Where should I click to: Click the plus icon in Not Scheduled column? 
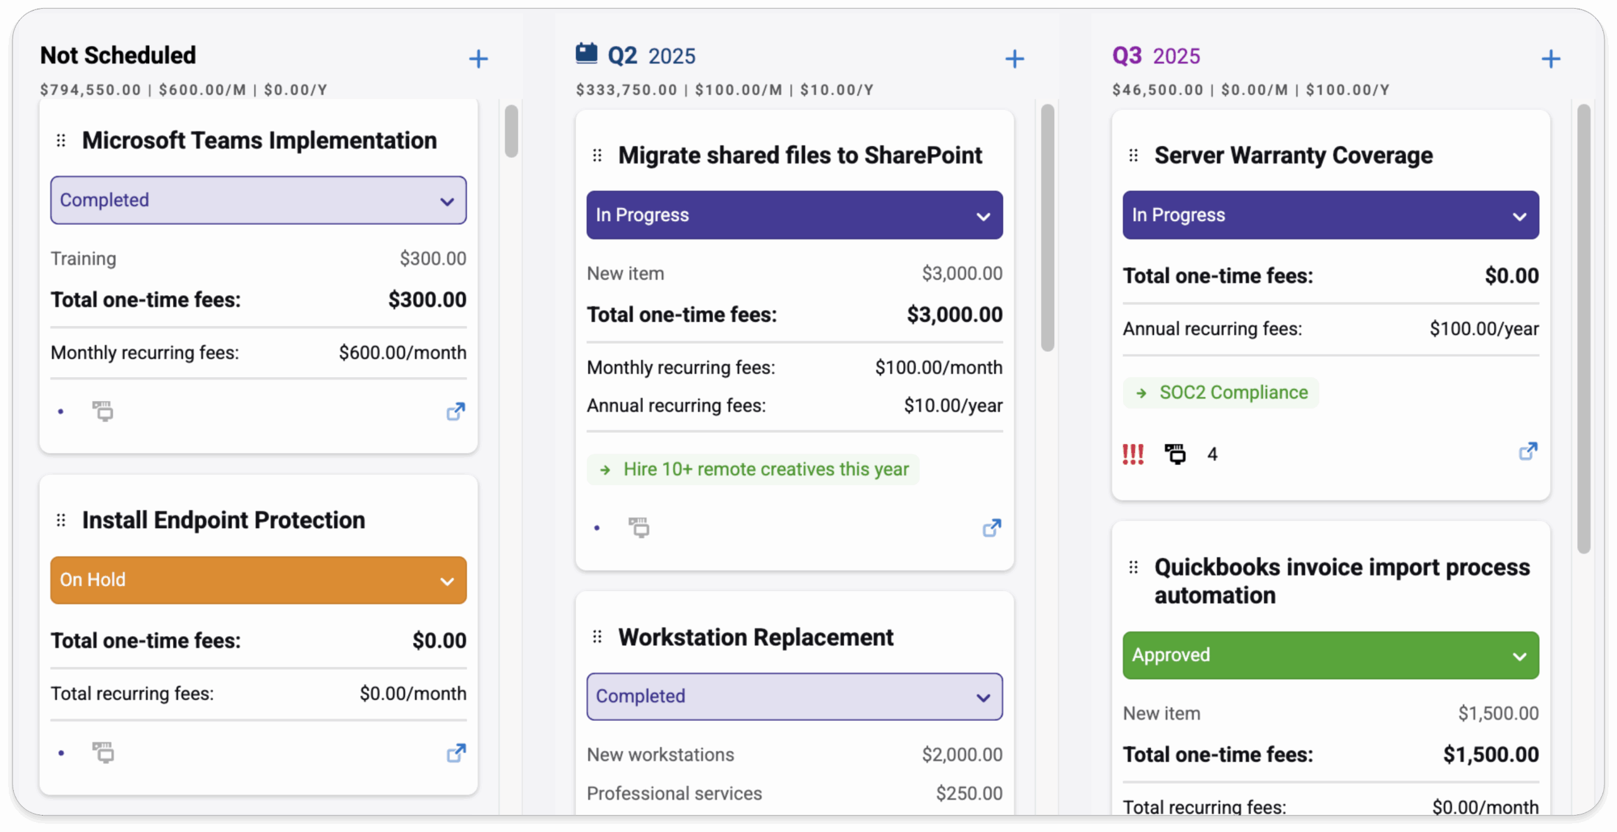coord(478,59)
